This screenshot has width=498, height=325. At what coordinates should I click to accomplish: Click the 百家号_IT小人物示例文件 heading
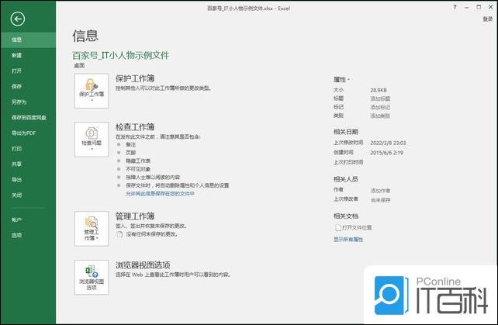click(121, 56)
